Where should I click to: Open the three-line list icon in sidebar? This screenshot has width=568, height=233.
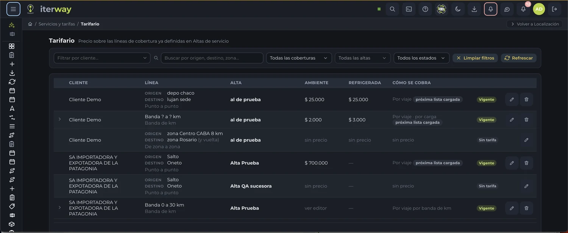[x=12, y=126]
